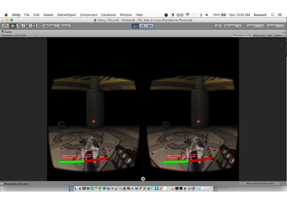Click Bake paused in play mode status
Viewport: 287px width, 204px height.
pos(260,183)
